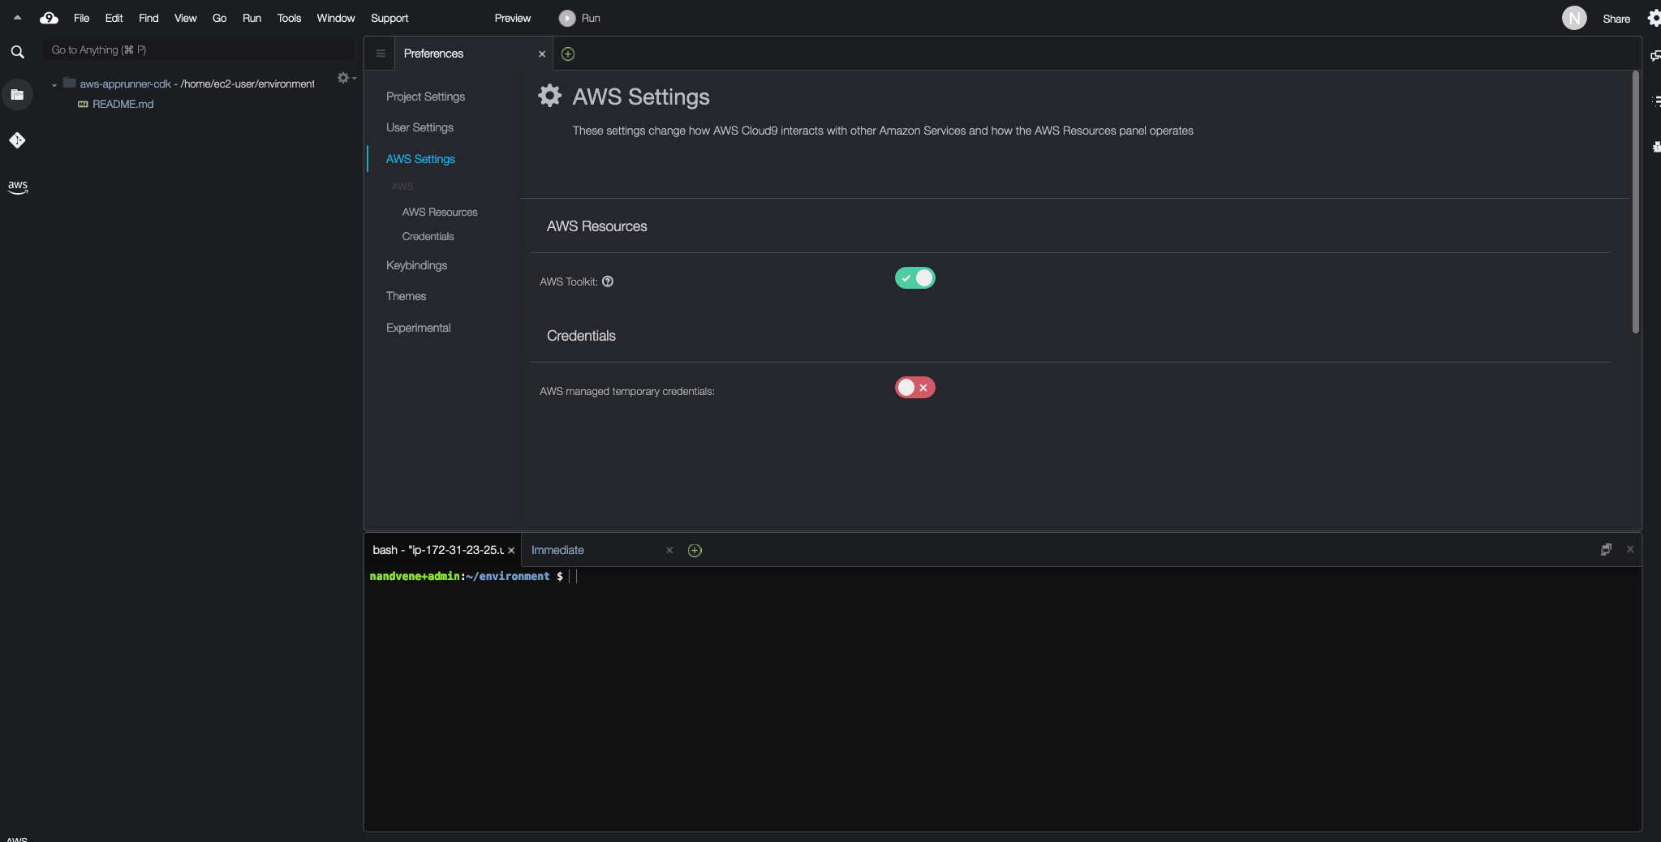This screenshot has height=842, width=1661.
Task: Jump to Credentials subsection
Action: point(428,236)
